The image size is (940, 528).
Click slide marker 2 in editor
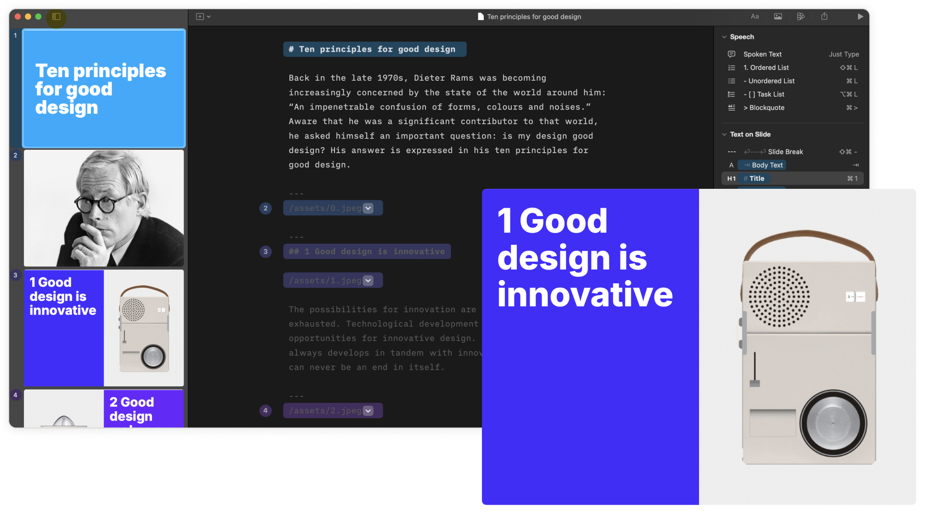265,208
